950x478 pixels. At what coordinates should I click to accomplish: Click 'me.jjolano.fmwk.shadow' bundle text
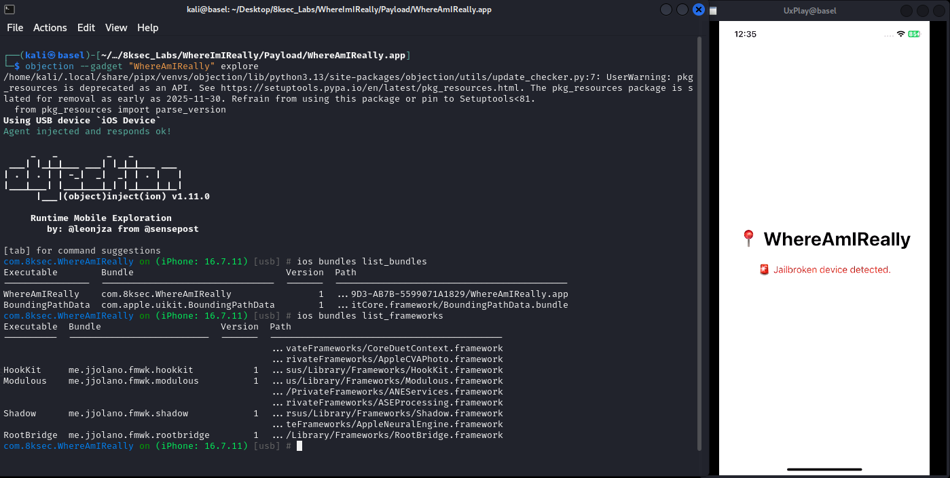tap(128, 414)
